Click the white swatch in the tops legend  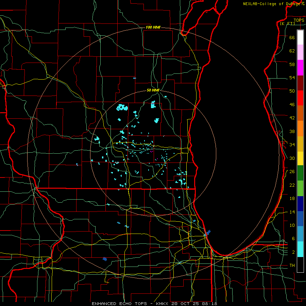(300, 37)
